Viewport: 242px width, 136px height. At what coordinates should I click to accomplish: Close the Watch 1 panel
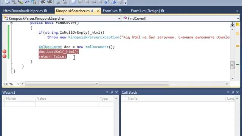116,92
